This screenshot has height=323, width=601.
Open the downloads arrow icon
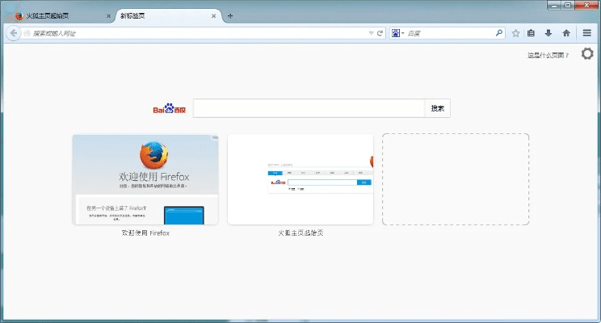click(x=548, y=33)
